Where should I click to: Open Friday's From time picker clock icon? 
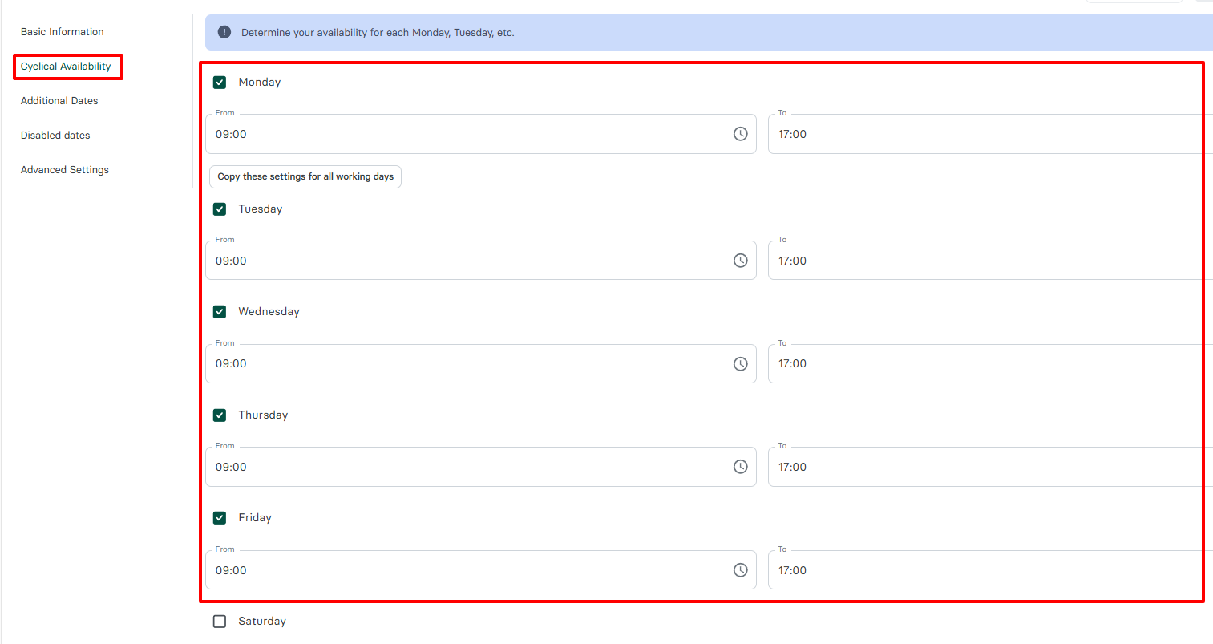click(x=740, y=569)
